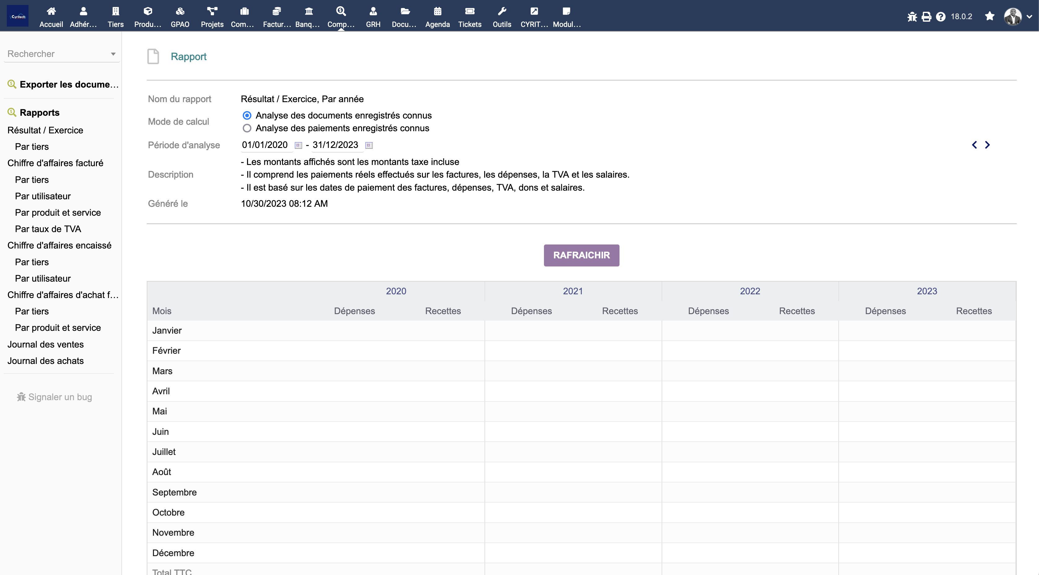Viewport: 1039px width, 575px height.
Task: Open Chiffre d'affaires facturé report
Action: (x=55, y=163)
